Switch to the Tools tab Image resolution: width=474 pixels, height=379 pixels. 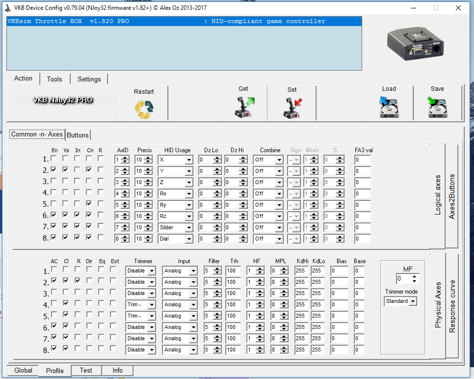coord(54,79)
